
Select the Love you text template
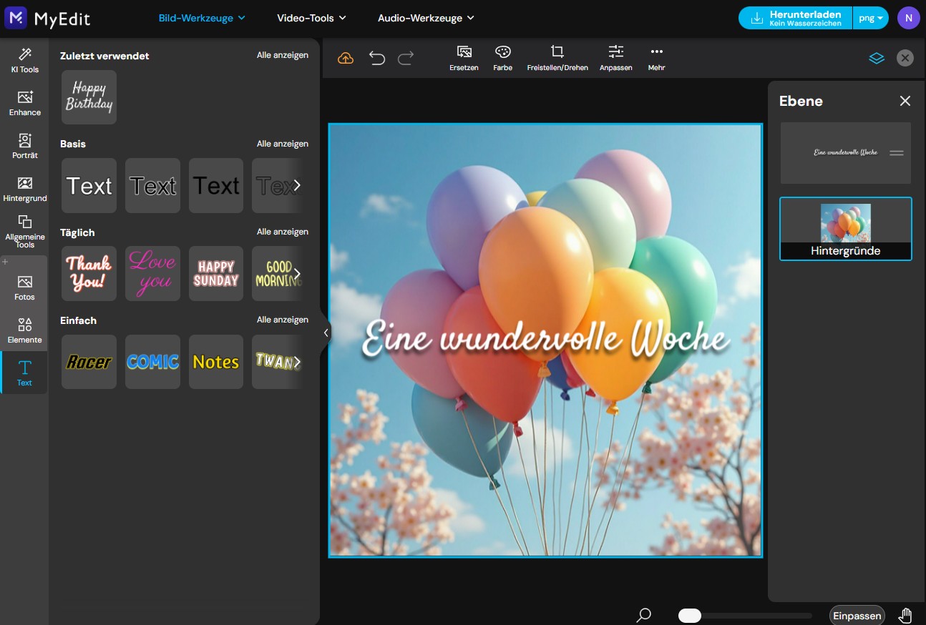[x=152, y=274]
